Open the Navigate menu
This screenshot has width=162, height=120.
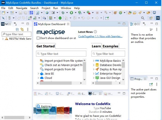(x=21, y=8)
